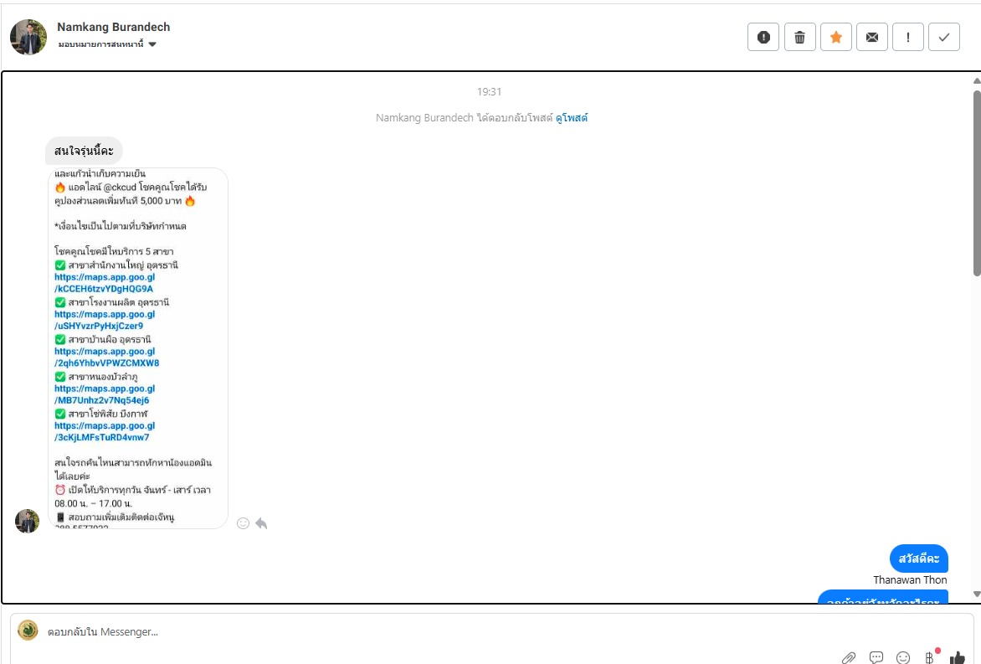Mark conversation done with checkmark button
The height and width of the screenshot is (664, 981).
(x=944, y=37)
